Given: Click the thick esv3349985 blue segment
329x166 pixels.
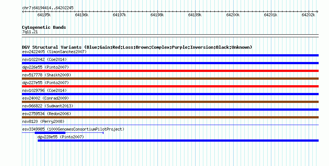Looking at the screenshot, I should pos(50,133).
